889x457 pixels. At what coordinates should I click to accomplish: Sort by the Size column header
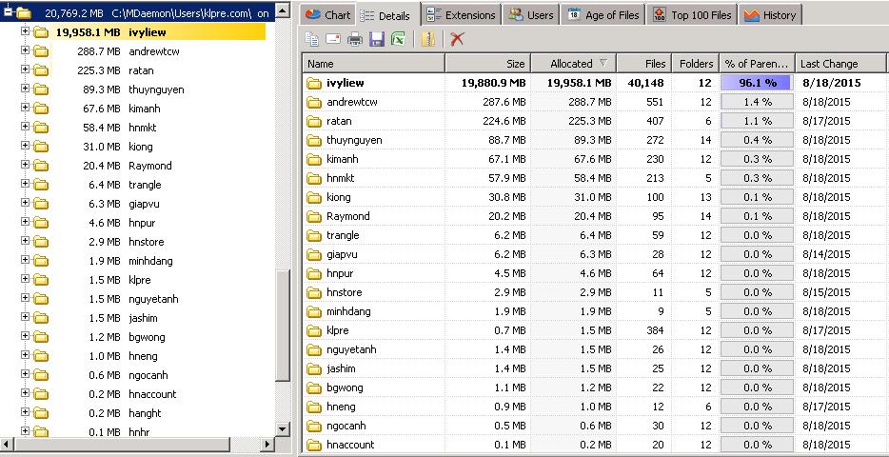tap(487, 64)
